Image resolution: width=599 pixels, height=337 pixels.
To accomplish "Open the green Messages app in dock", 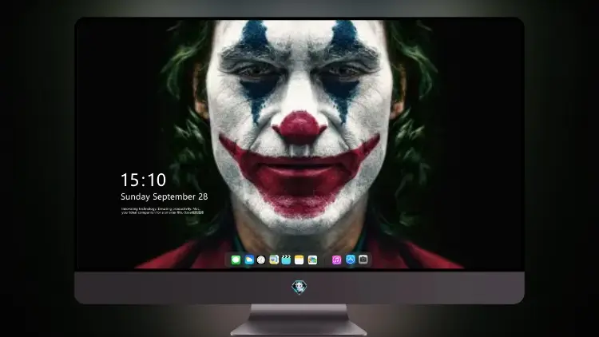I will coord(236,260).
